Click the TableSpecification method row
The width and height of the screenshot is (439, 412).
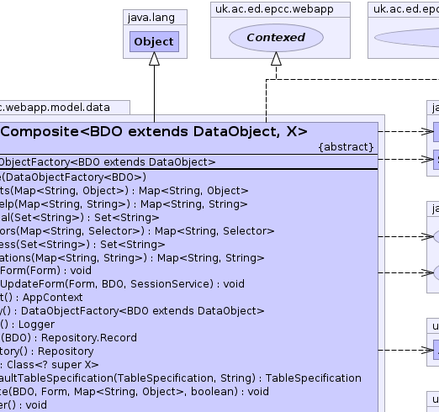pos(181,378)
